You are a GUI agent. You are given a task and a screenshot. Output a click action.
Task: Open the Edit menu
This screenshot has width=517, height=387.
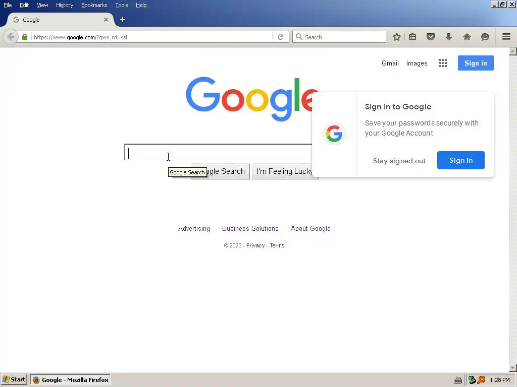point(24,5)
